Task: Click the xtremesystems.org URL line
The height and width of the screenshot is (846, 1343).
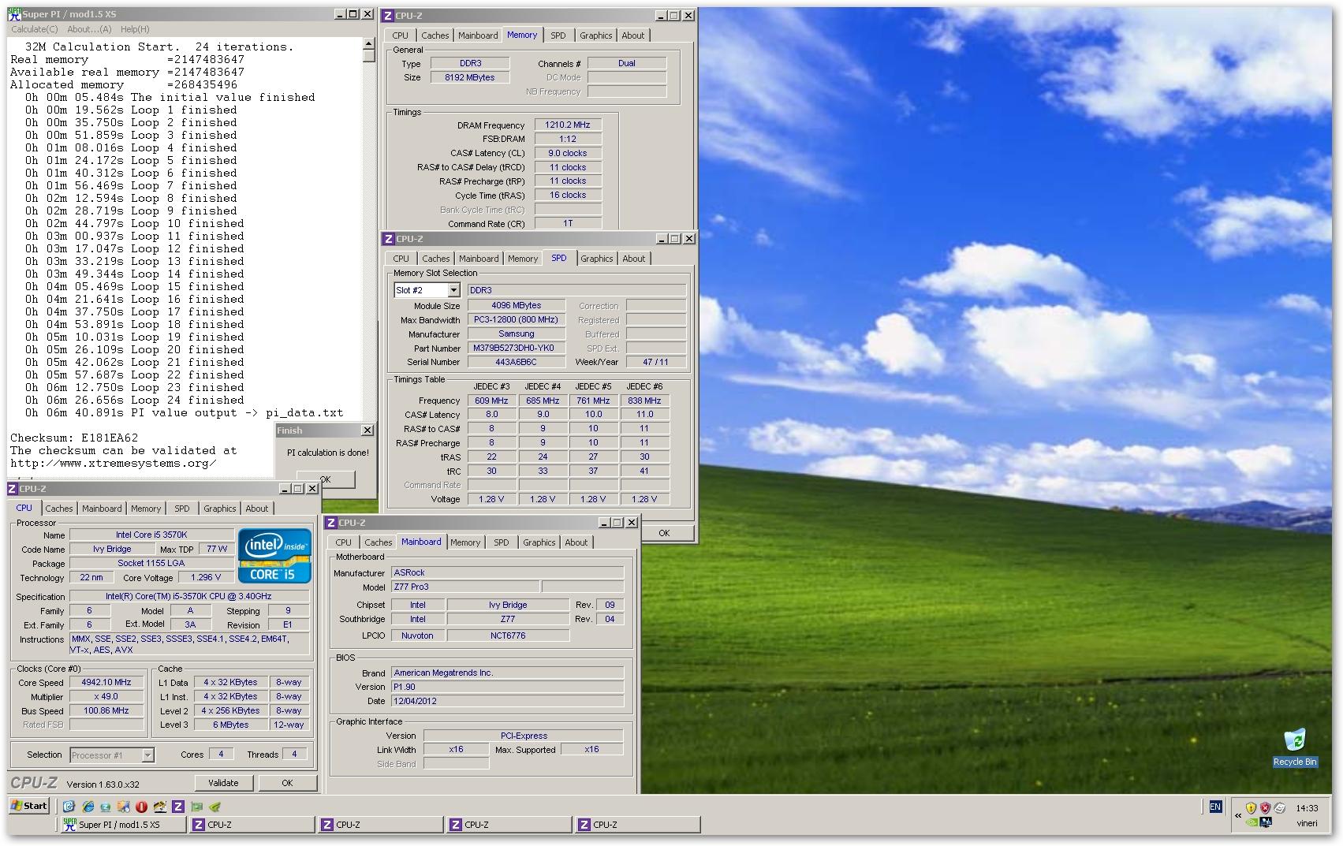Action: (x=114, y=463)
